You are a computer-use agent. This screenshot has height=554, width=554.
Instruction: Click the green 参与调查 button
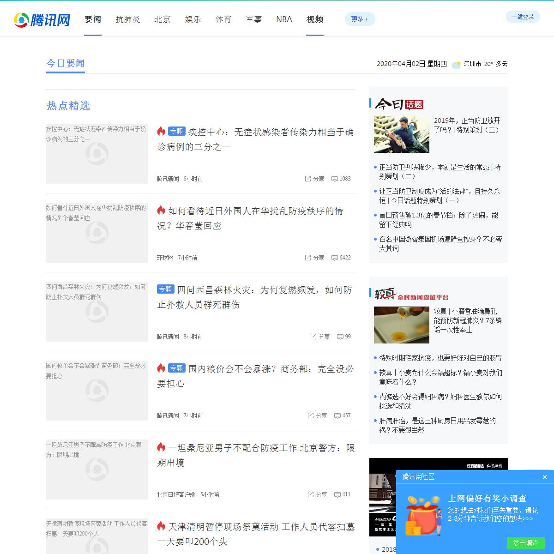(x=525, y=543)
